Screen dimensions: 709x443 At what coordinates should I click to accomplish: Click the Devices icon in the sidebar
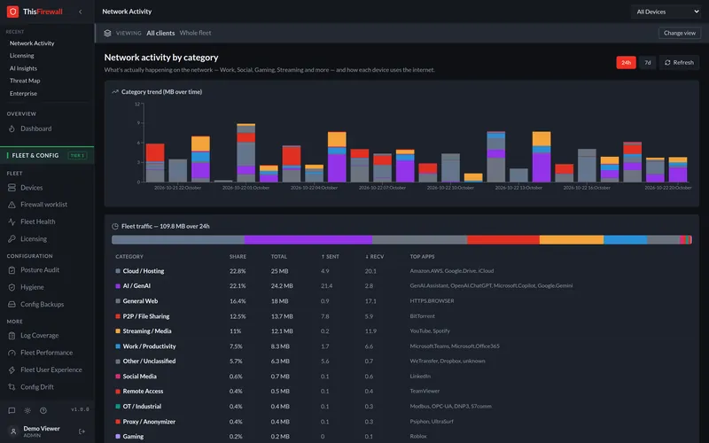12,187
